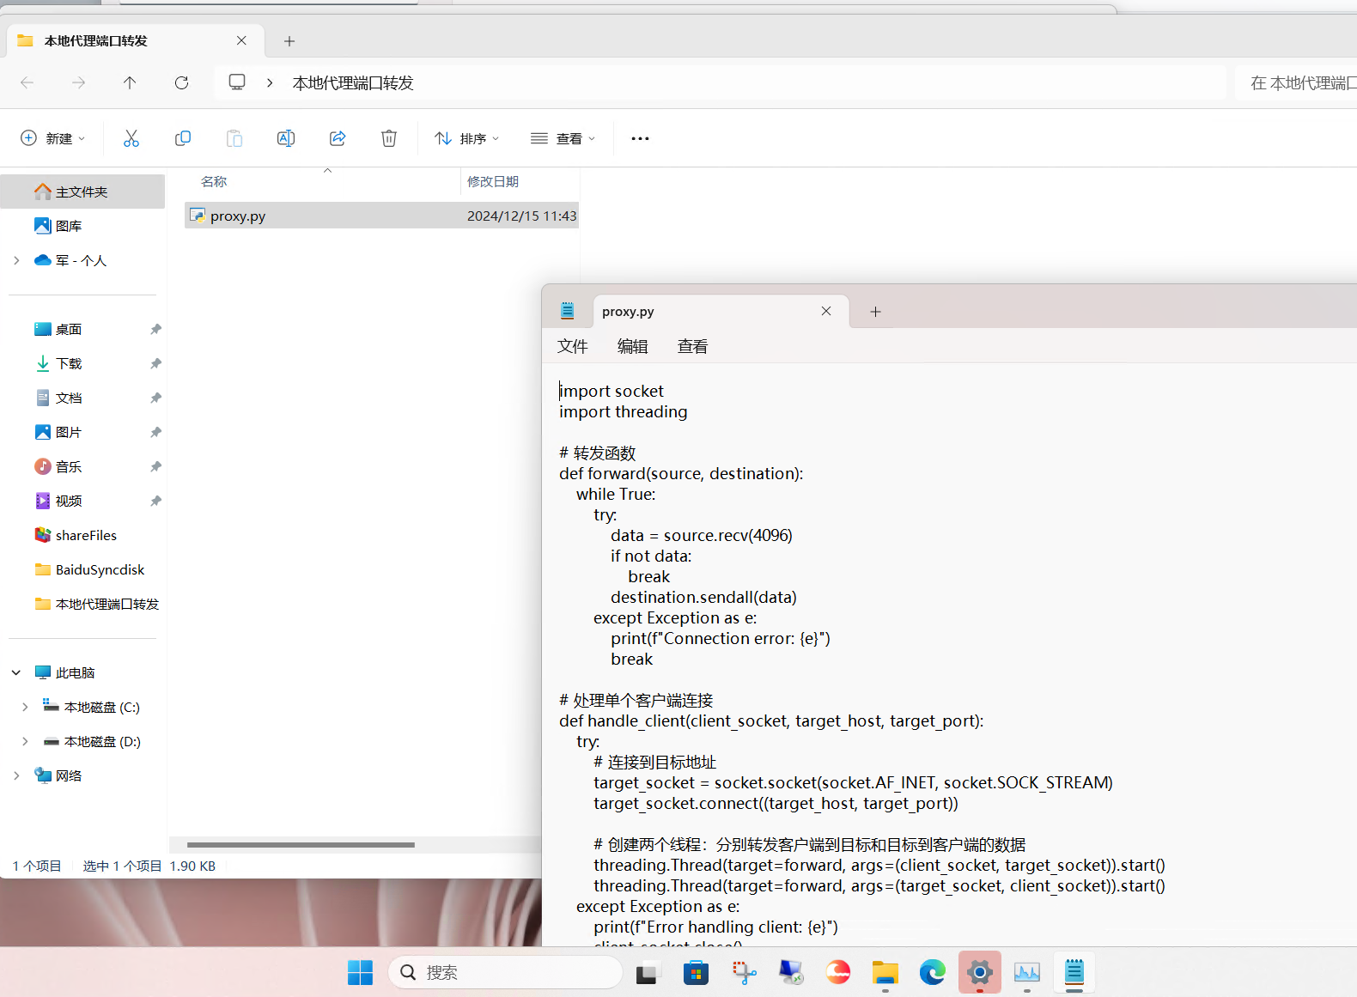Click the Paste clipboard icon in Explorer toolbar
Image resolution: width=1357 pixels, height=997 pixels.
click(234, 138)
